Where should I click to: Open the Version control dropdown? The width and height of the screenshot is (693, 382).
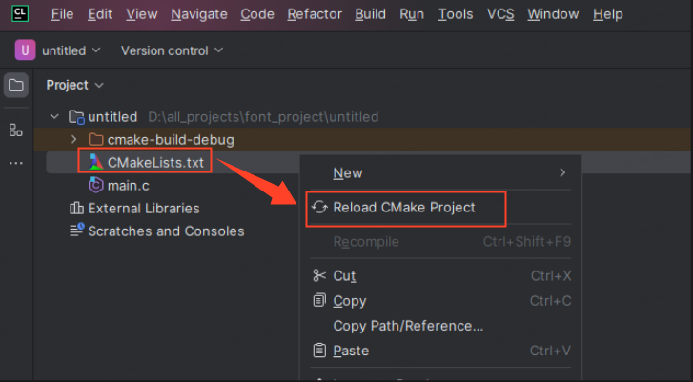[x=172, y=50]
